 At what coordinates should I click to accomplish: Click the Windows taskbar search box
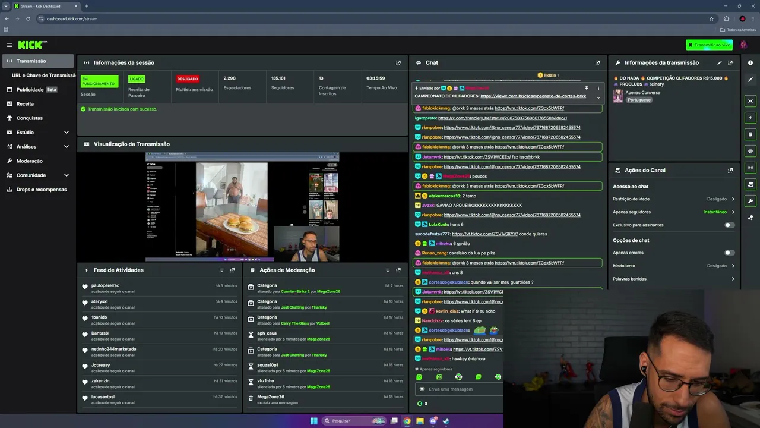tap(354, 421)
